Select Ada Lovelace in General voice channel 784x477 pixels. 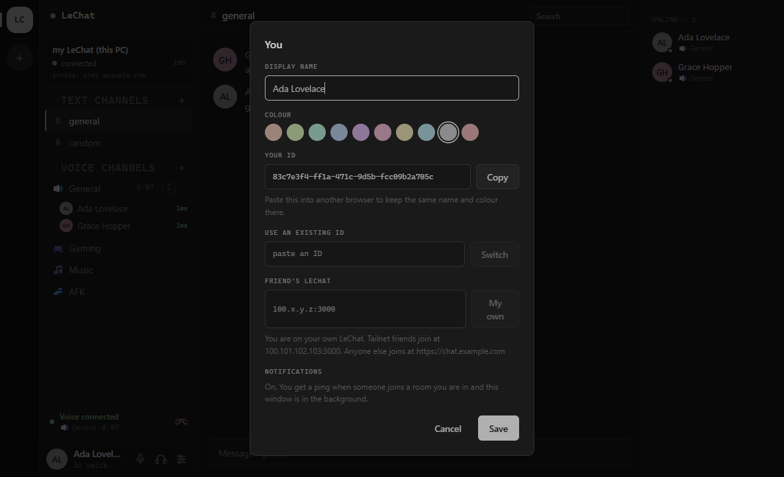124,209
